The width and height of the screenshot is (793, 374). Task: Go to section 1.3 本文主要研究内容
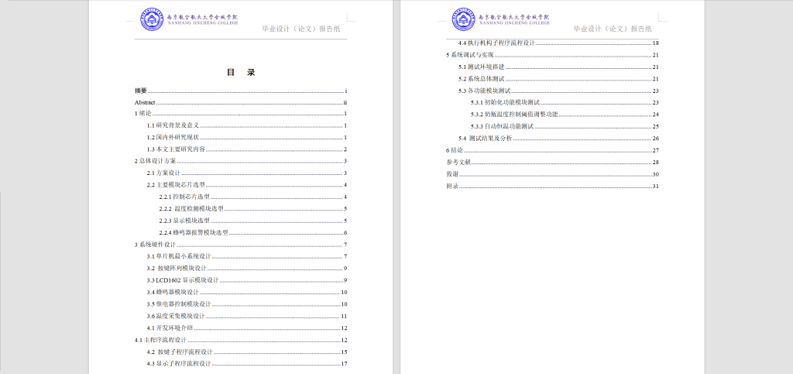(247, 149)
